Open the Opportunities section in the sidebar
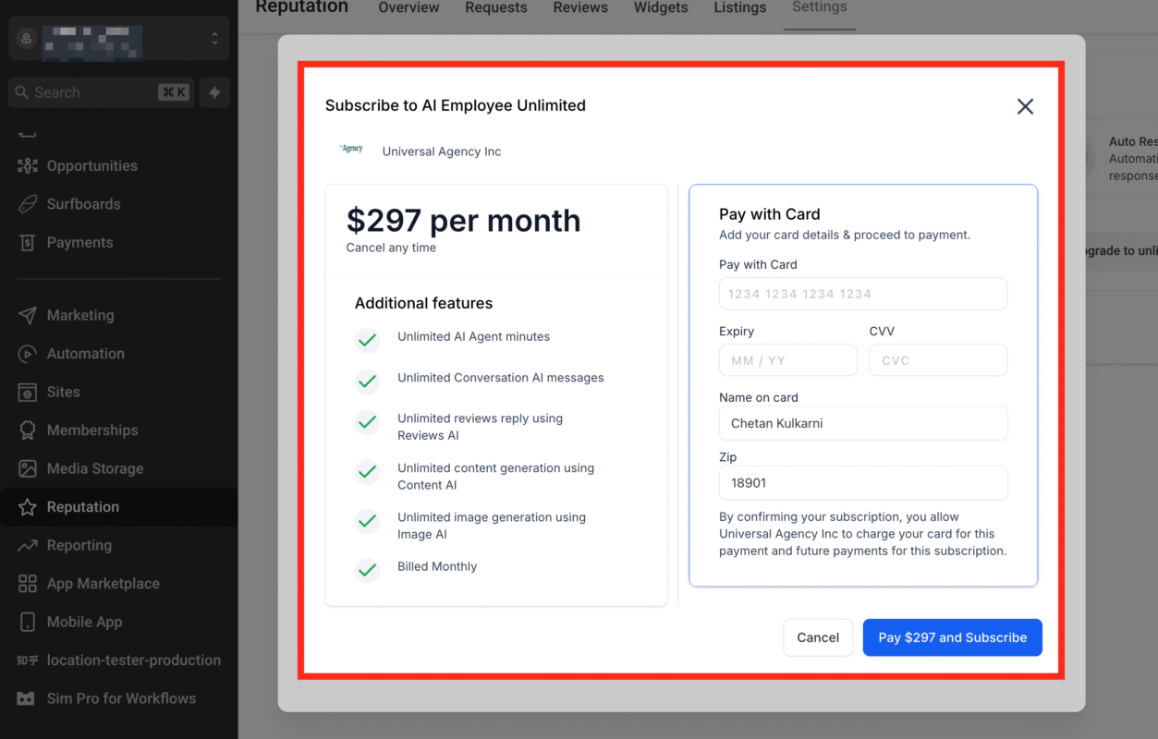The image size is (1158, 739). (91, 165)
